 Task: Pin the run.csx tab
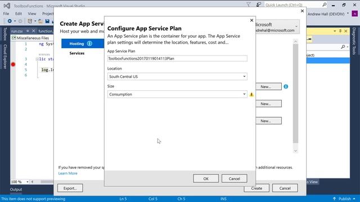coord(28,31)
